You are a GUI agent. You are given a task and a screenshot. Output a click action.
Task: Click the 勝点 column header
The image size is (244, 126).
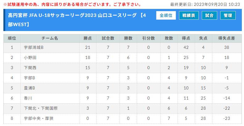point(87,38)
